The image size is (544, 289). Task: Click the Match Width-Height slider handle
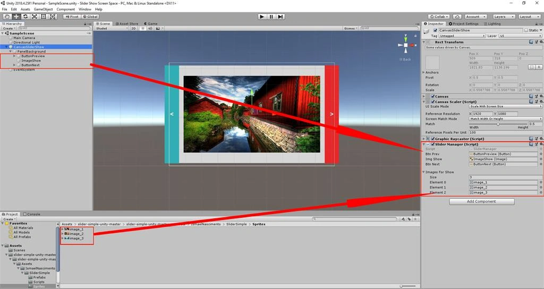point(498,124)
